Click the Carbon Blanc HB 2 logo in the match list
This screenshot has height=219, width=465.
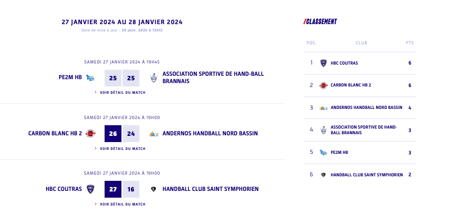91,134
